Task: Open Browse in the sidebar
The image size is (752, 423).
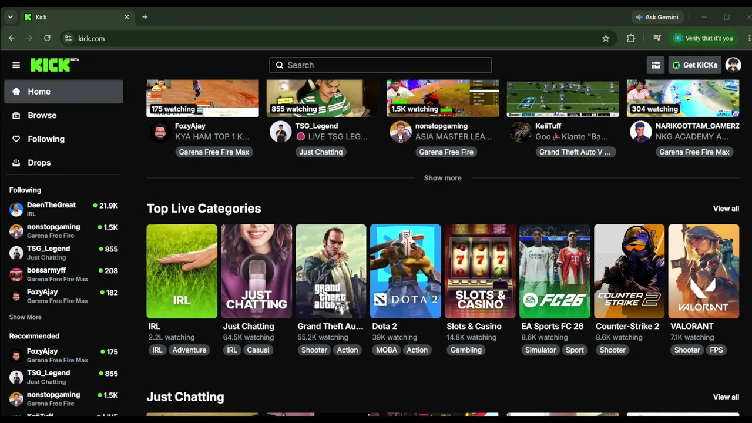Action: point(63,115)
